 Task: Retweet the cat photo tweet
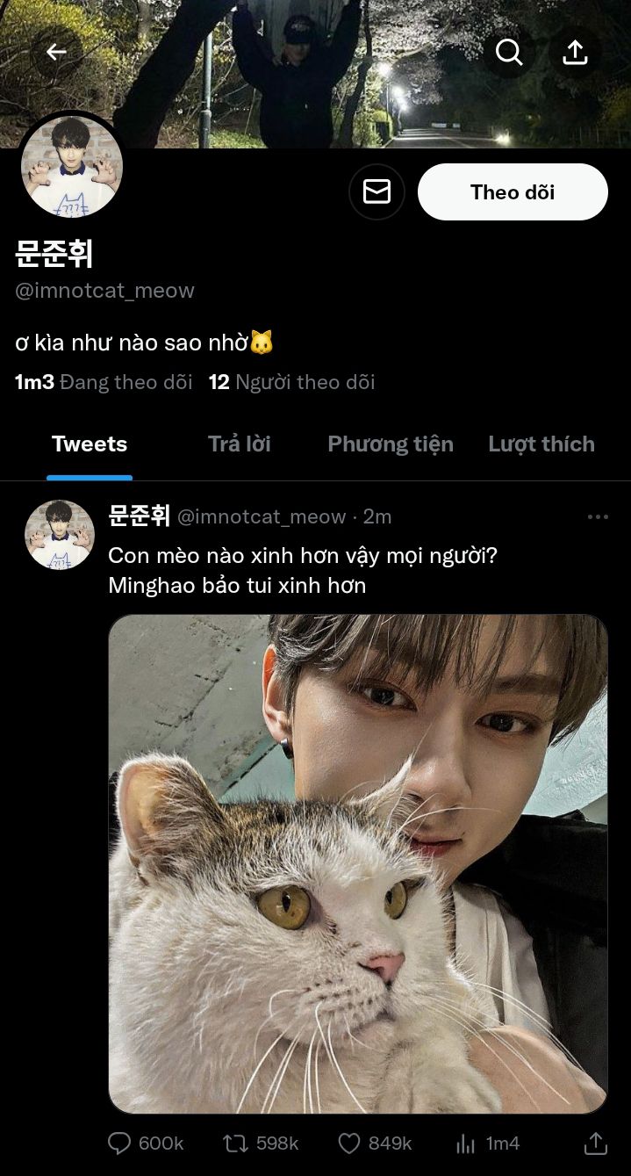click(235, 1143)
